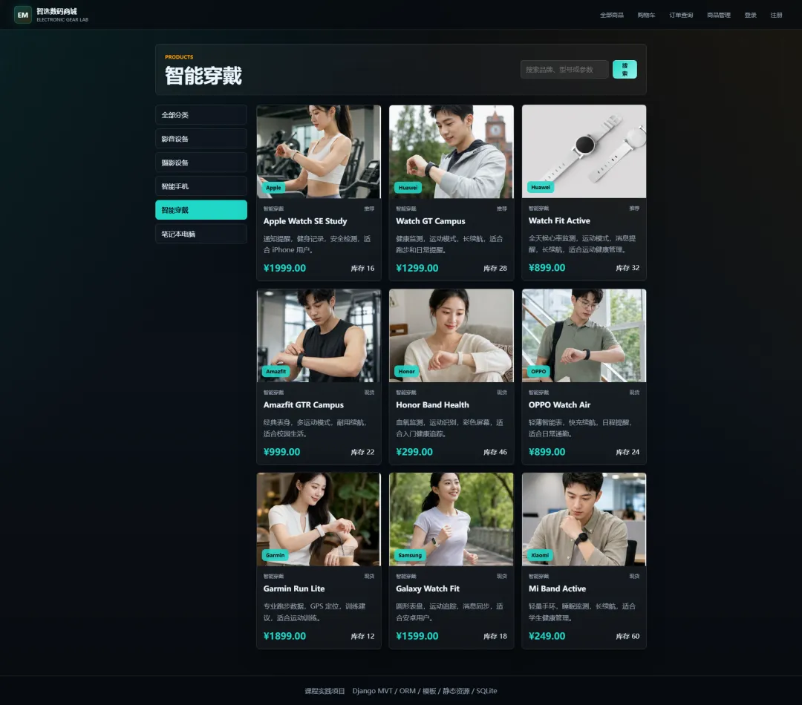The image size is (802, 705).
Task: Open the Garmin Run Lite product image
Action: pos(319,519)
